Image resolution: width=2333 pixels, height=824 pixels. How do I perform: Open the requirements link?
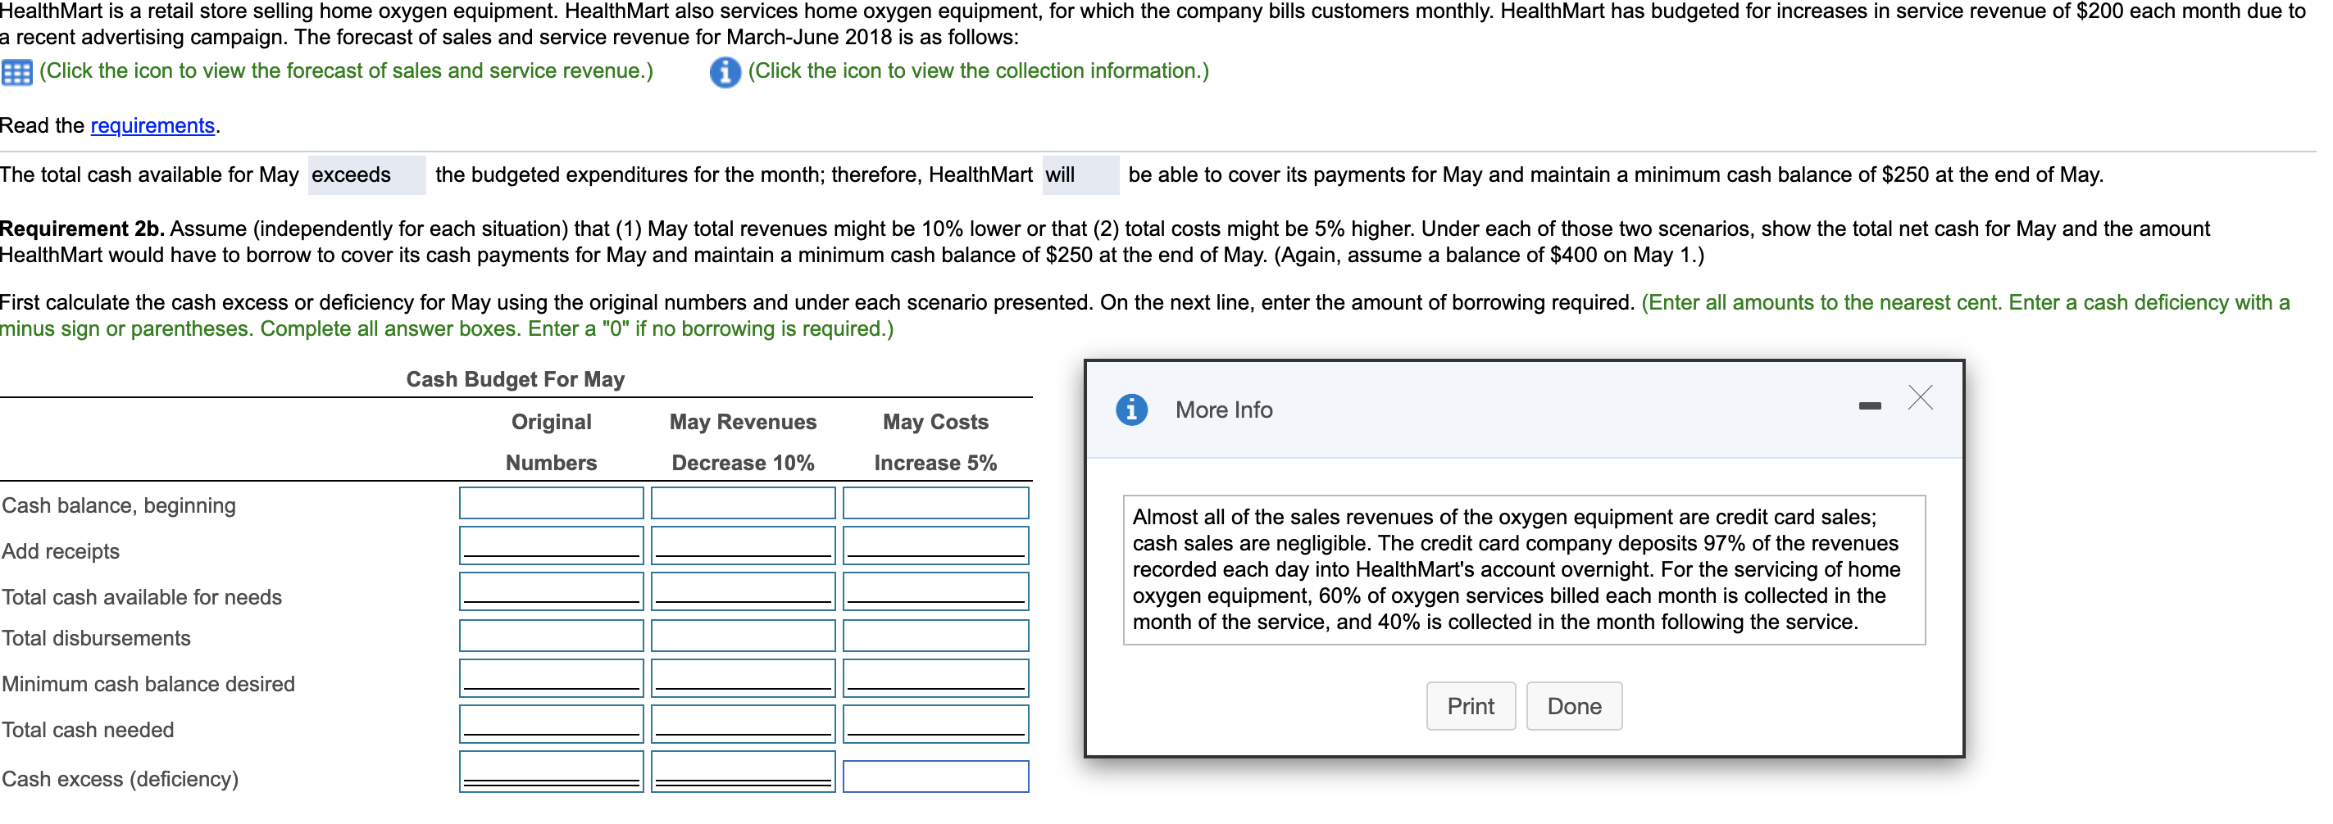(152, 125)
